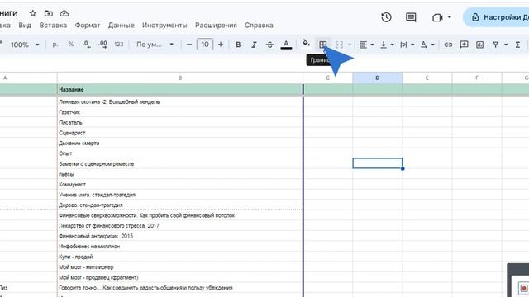The image size is (529, 297).
Task: Select cell Финансовый антикризис. 2015
Action: point(180,236)
